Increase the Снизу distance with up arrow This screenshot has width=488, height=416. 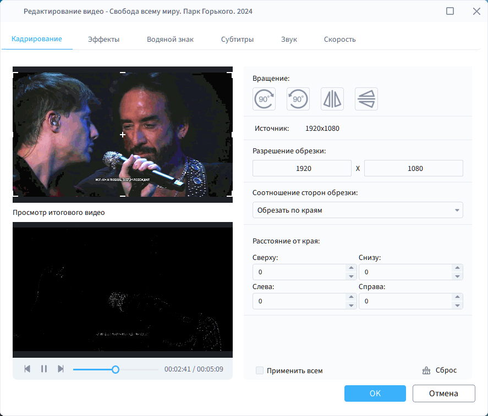click(457, 269)
